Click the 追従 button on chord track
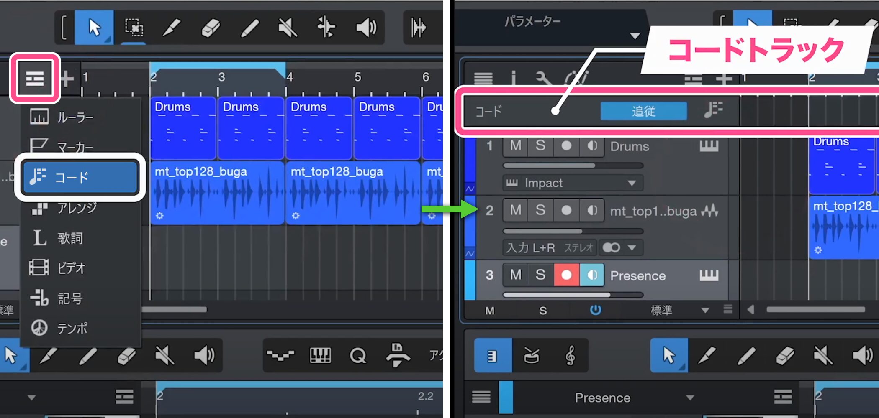This screenshot has width=879, height=418. 643,111
